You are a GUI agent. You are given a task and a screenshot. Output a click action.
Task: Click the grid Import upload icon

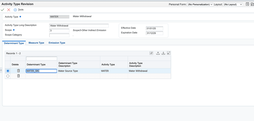(158, 53)
